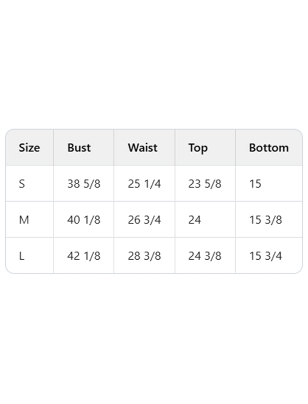Viewport: 308px width, 404px height.
Task: Click the Bottom column header
Action: pos(269,148)
